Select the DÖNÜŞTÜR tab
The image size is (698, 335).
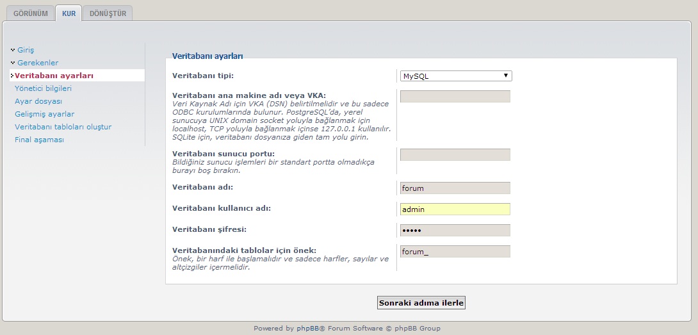coord(108,13)
